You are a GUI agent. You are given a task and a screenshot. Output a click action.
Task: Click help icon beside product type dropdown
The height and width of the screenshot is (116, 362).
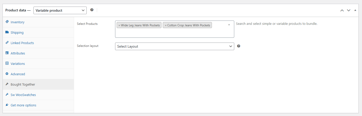coord(92,10)
